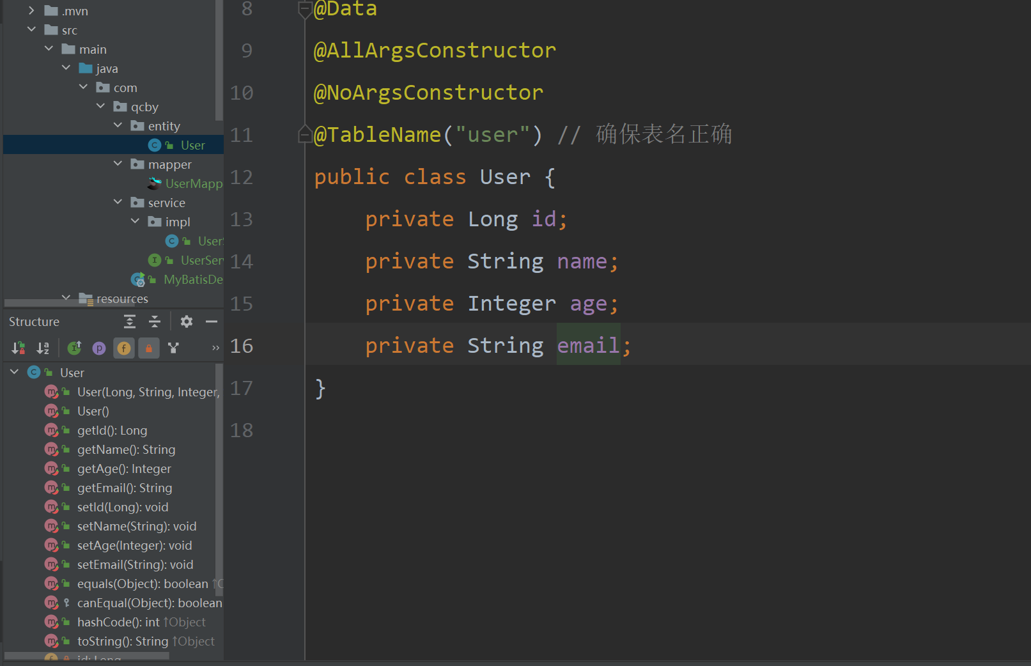The height and width of the screenshot is (666, 1031).
Task: Select hashCode(): int method
Action: point(118,622)
